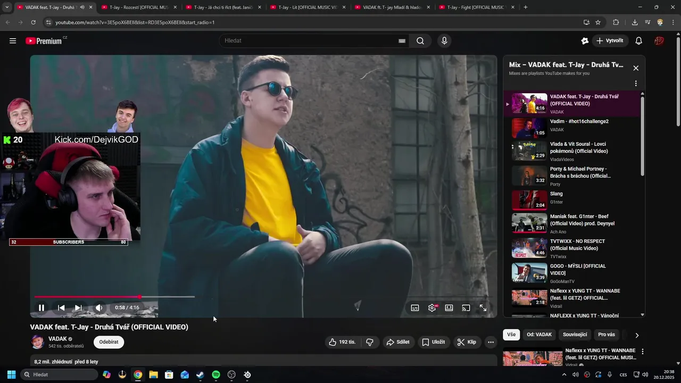Screen dimensions: 681x383
Task: Play Vadim - #hot16challenge2 from playlist
Action: (572, 128)
